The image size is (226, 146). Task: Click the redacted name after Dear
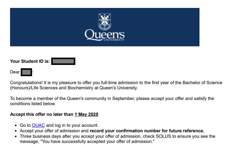[x=27, y=72]
